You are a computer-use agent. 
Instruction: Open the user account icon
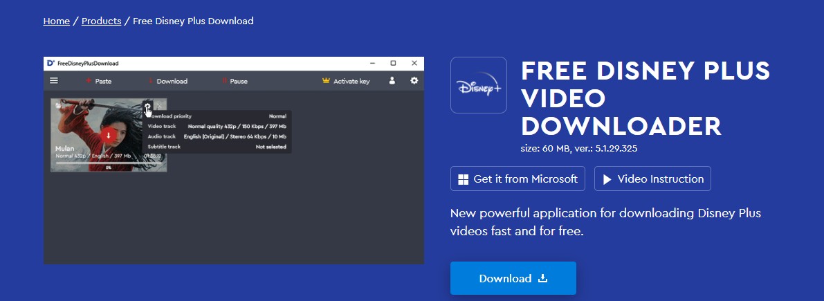click(x=392, y=81)
